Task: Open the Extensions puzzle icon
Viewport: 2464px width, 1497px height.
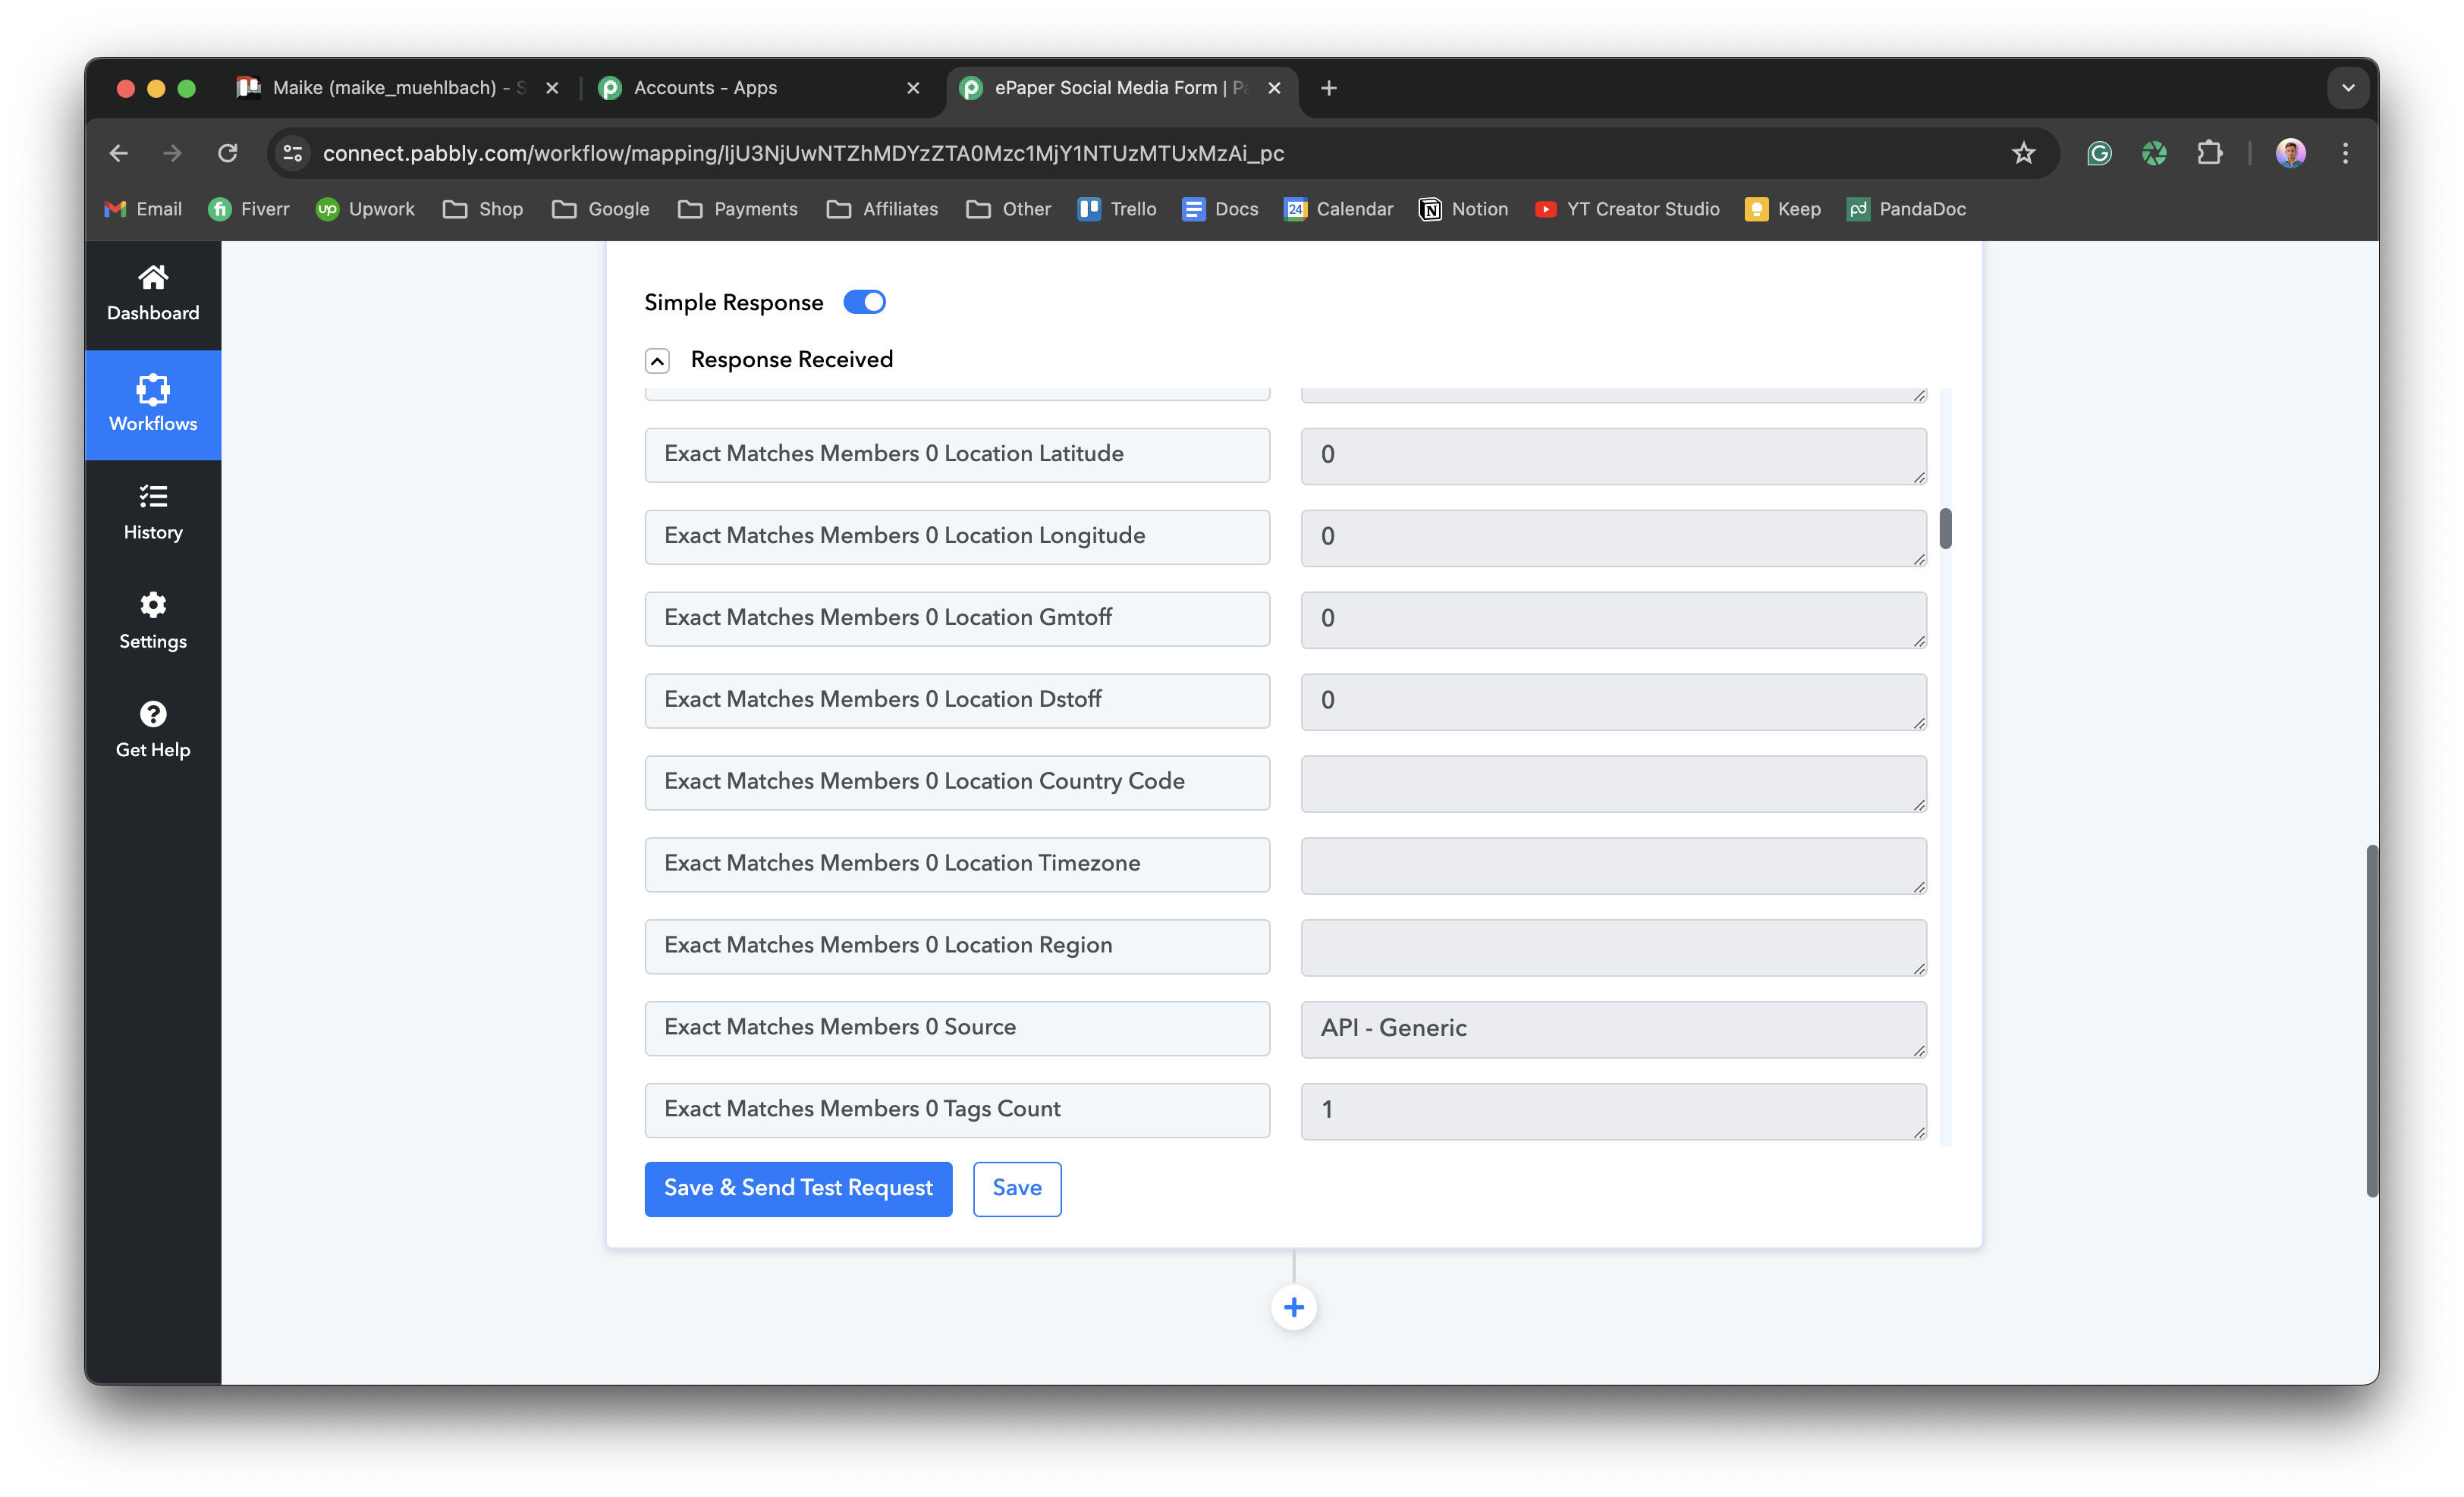Action: tap(2209, 153)
